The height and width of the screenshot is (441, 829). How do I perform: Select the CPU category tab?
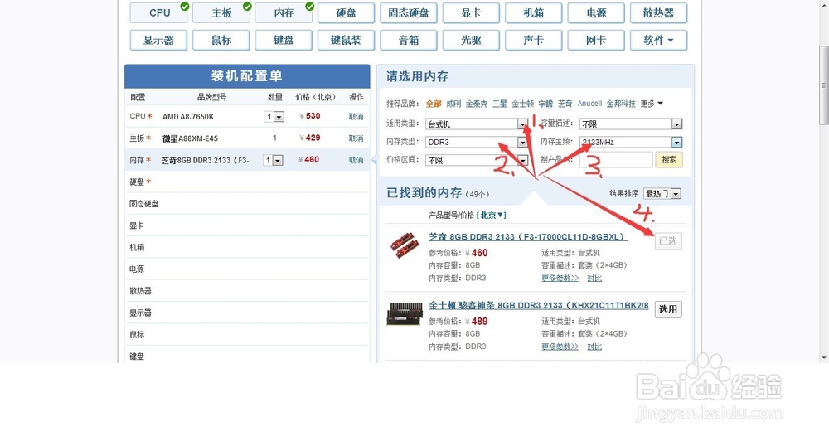click(x=158, y=13)
